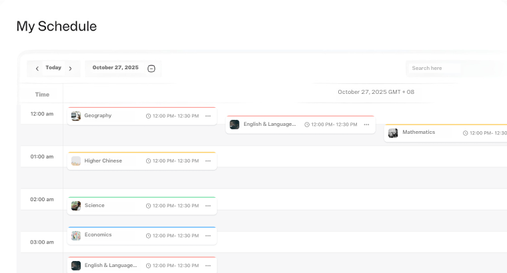Open three-dot menu on Economics event

[x=208, y=236]
